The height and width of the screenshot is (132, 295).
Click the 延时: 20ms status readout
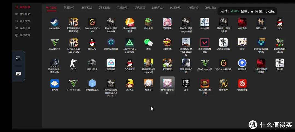229,11
